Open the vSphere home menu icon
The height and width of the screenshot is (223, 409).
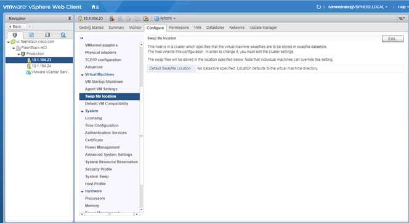click(x=95, y=7)
